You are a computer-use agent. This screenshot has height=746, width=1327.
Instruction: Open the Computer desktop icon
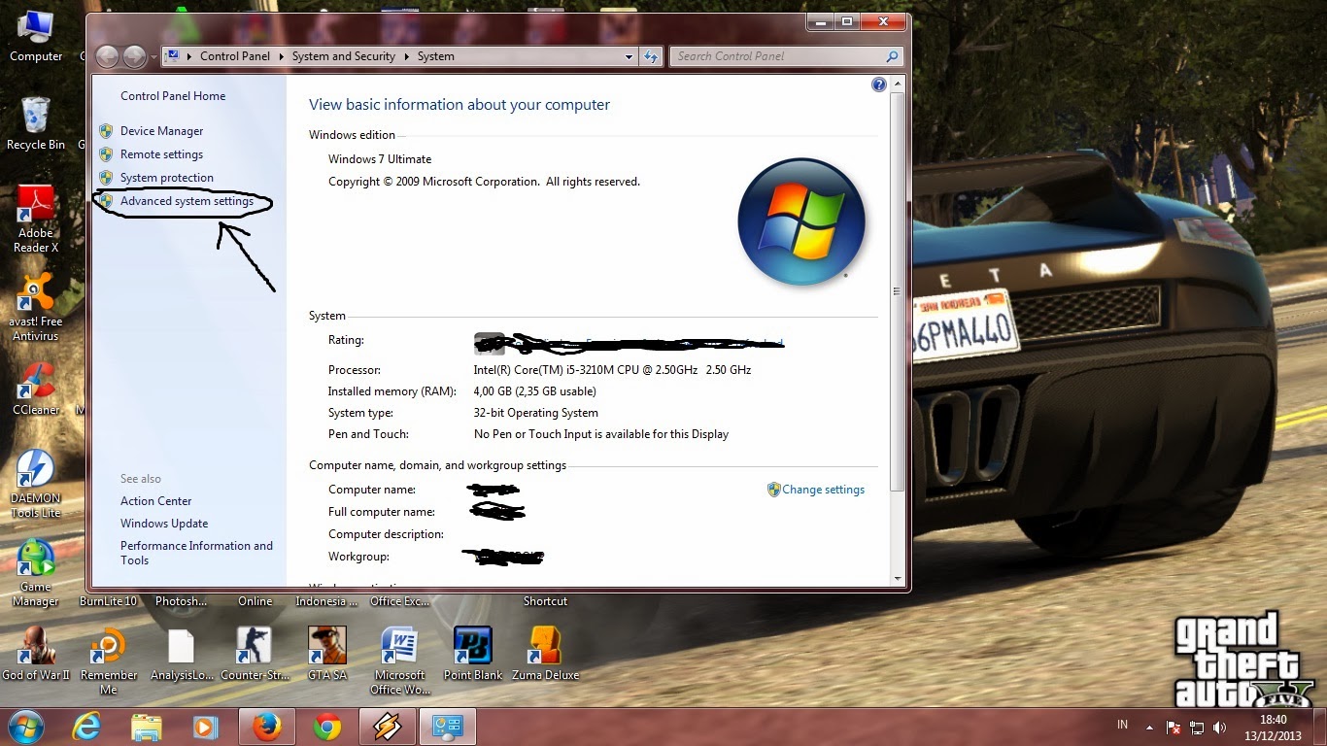point(36,37)
